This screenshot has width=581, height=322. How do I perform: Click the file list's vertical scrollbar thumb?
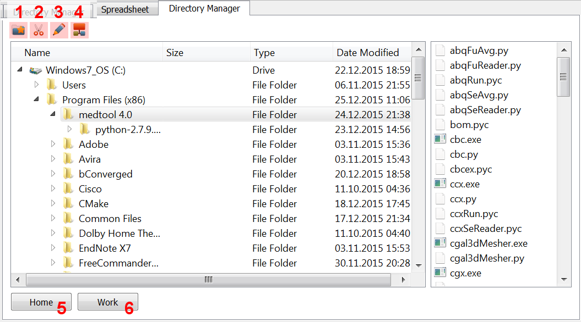click(x=563, y=77)
